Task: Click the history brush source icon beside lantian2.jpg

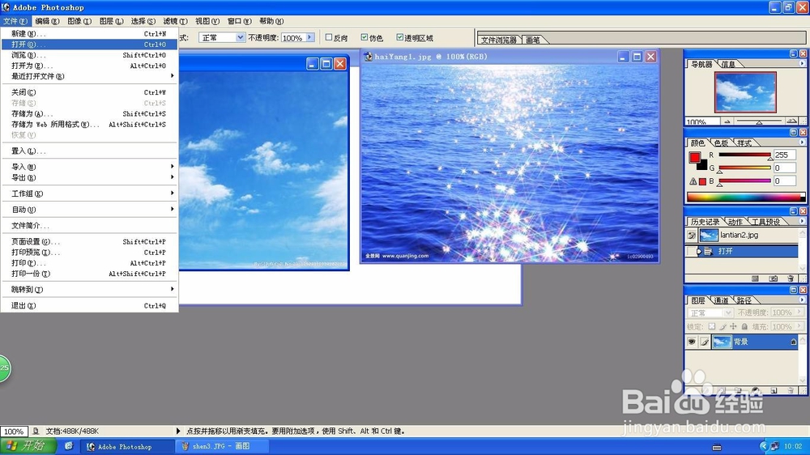Action: point(691,236)
